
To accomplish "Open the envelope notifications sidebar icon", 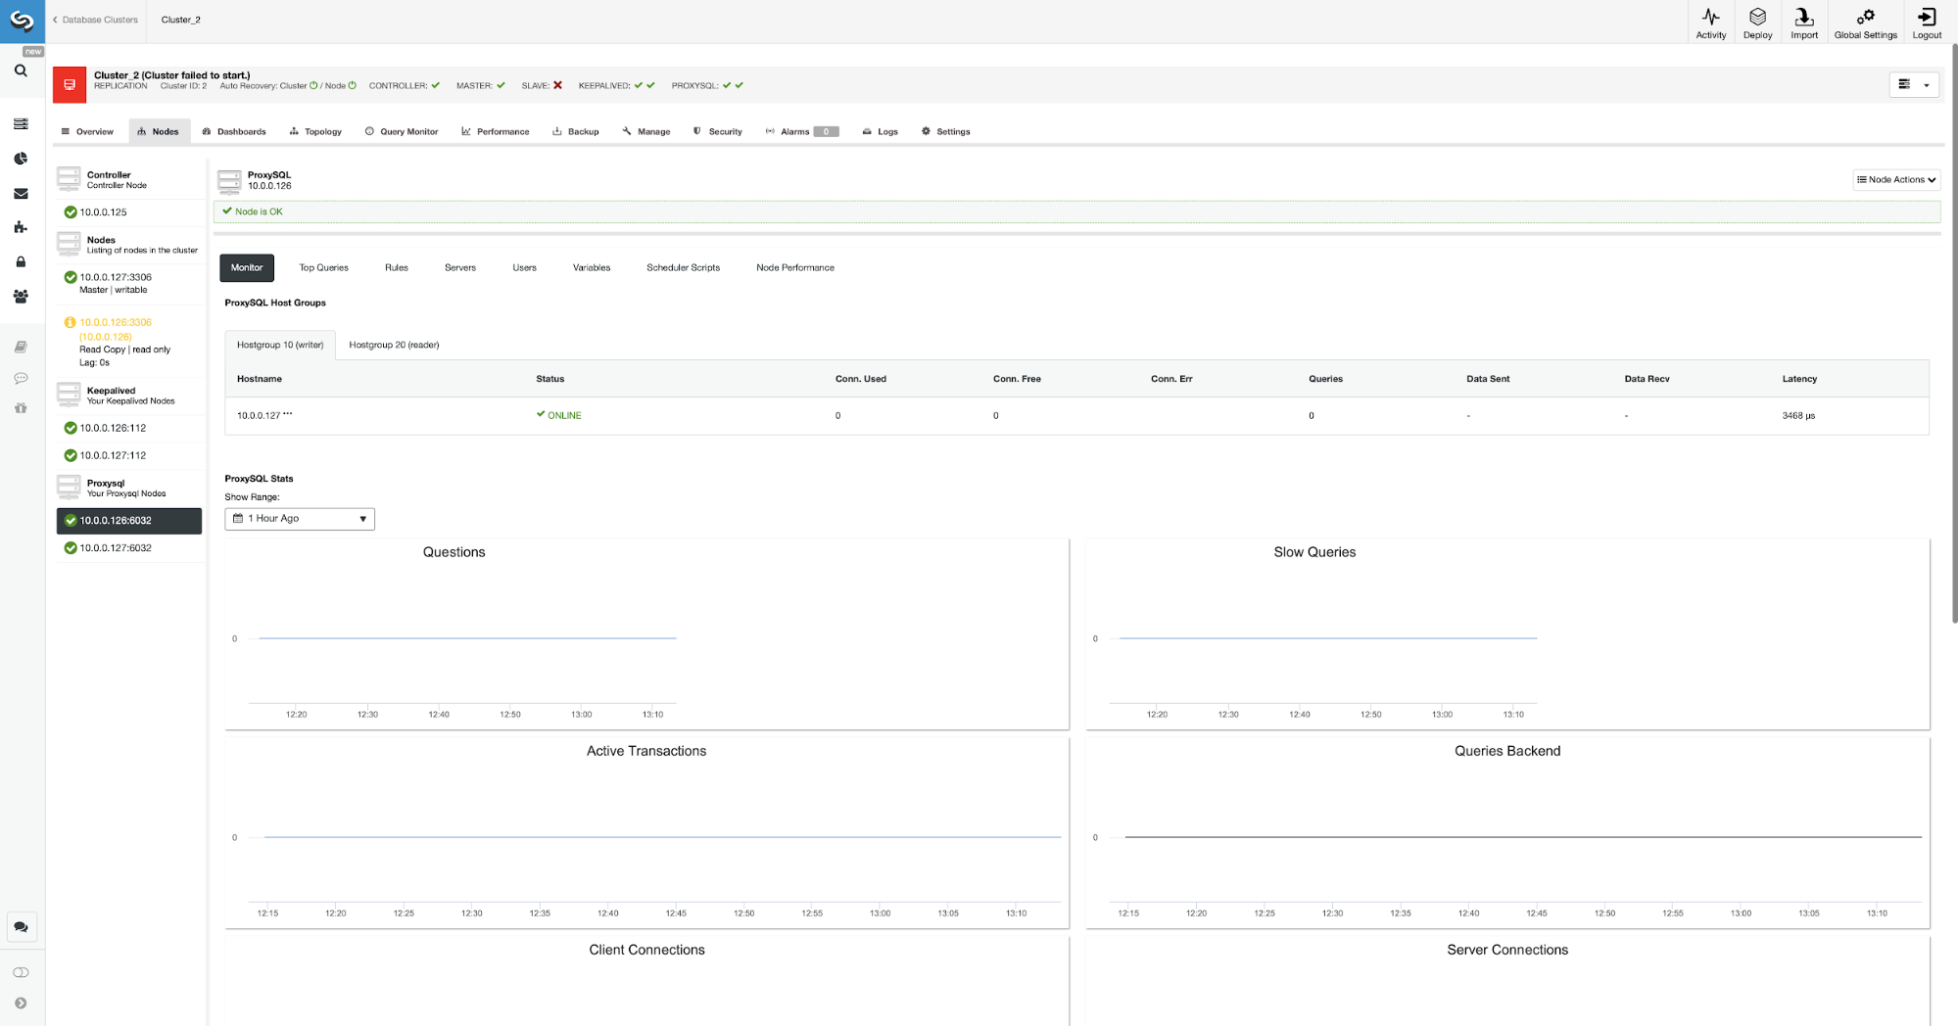I will coord(21,194).
